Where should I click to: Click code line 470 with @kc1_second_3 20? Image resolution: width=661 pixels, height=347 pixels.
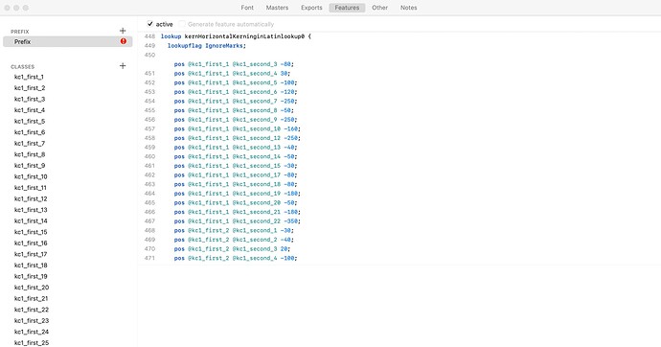[x=232, y=249]
